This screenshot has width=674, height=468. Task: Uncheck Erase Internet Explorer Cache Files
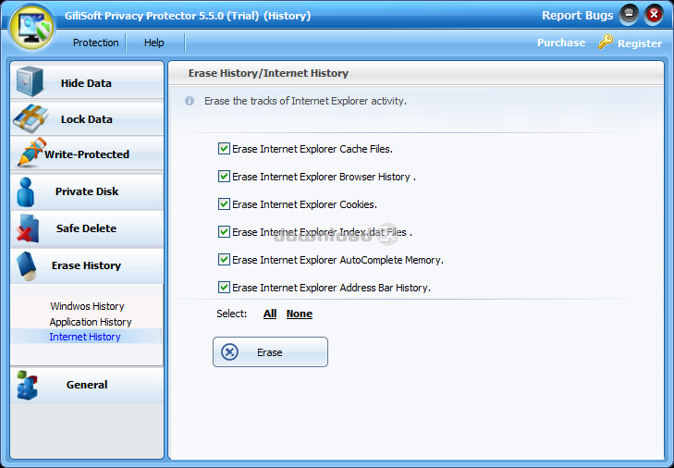click(224, 149)
